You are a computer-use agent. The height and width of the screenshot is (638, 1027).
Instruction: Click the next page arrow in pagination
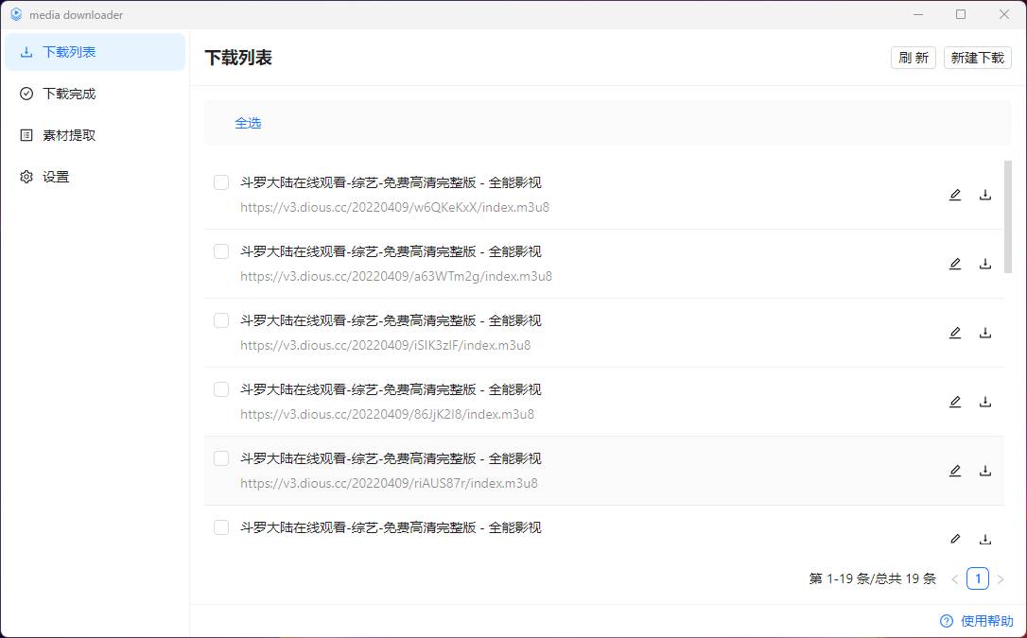tap(1001, 578)
